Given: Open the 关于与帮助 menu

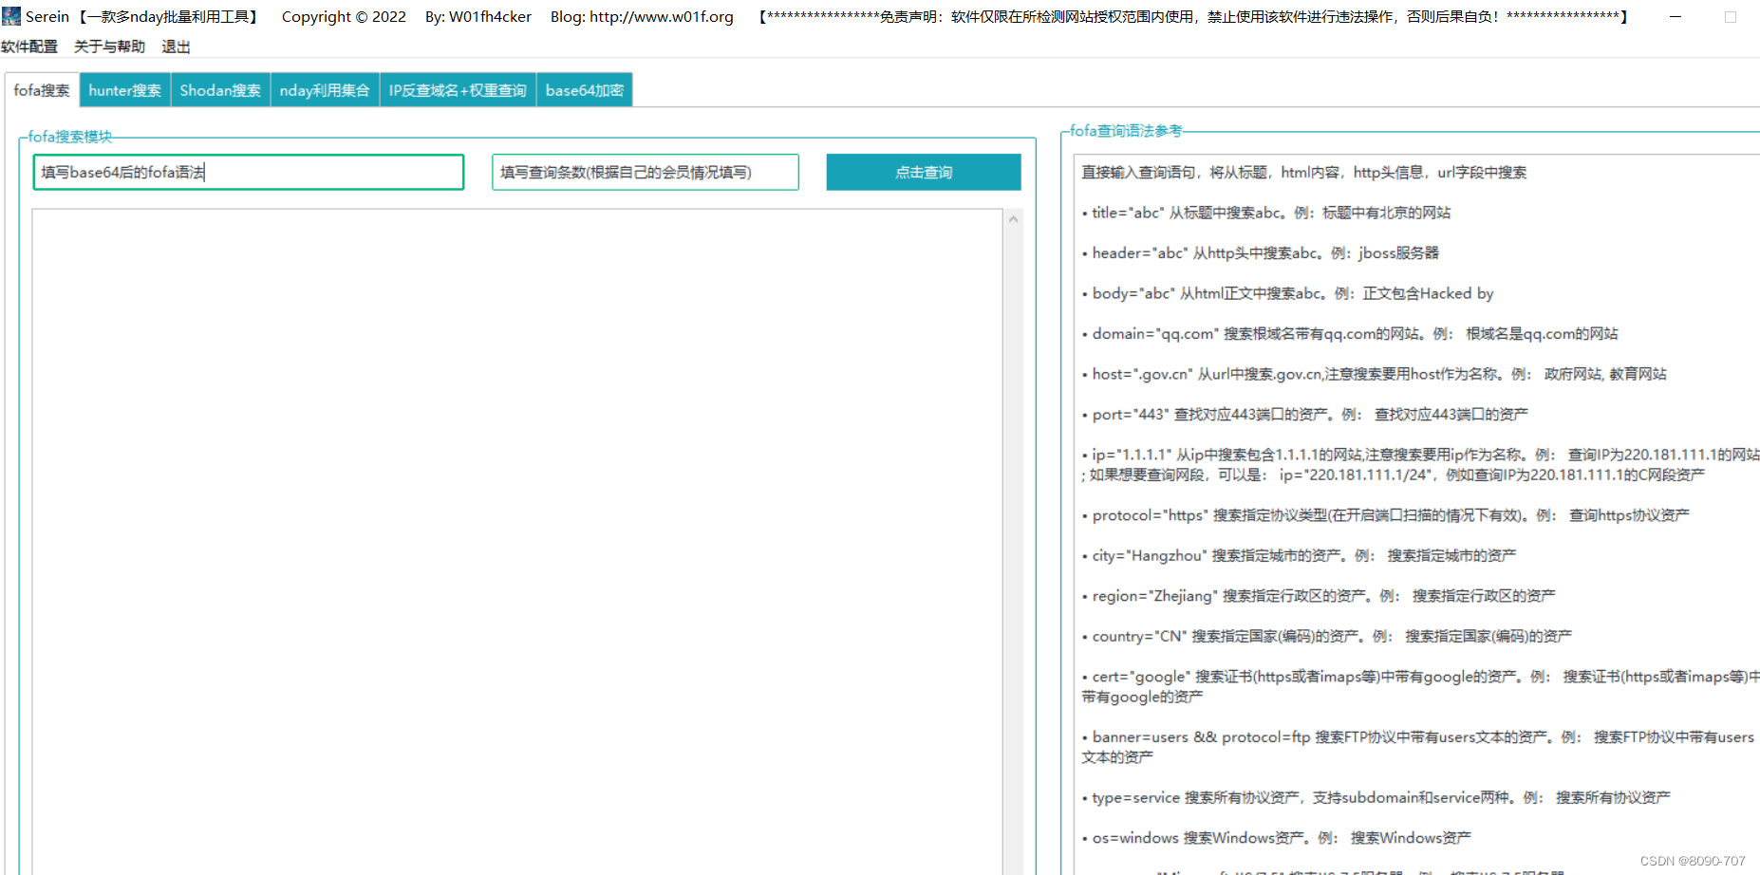Looking at the screenshot, I should tap(110, 47).
